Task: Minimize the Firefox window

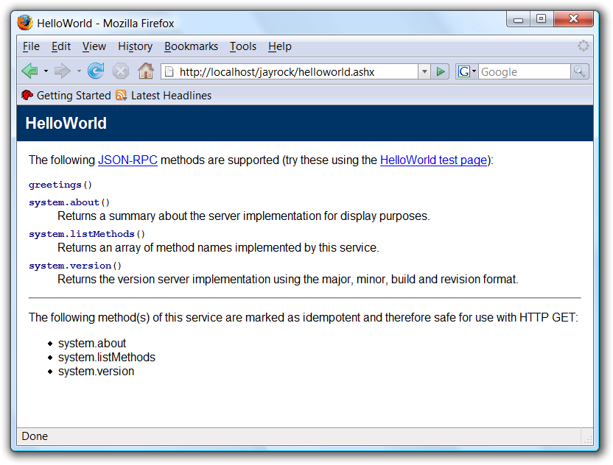Action: point(518,19)
